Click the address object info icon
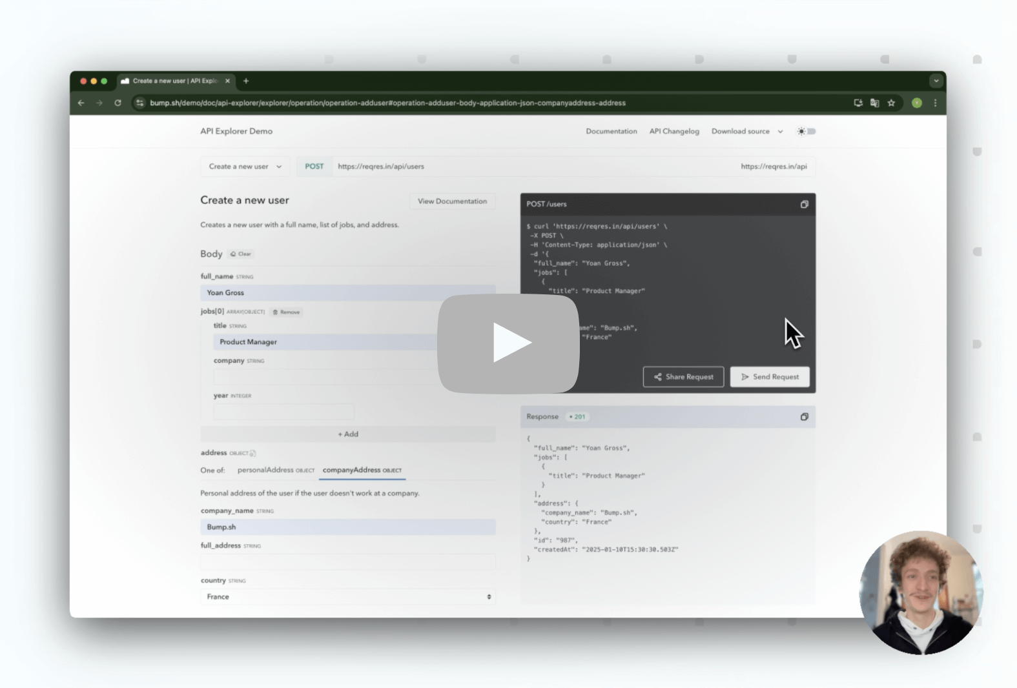Screen dimensions: 1017x688 (x=253, y=453)
